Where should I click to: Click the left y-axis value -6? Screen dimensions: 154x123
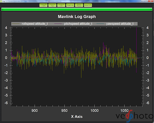point(6,103)
